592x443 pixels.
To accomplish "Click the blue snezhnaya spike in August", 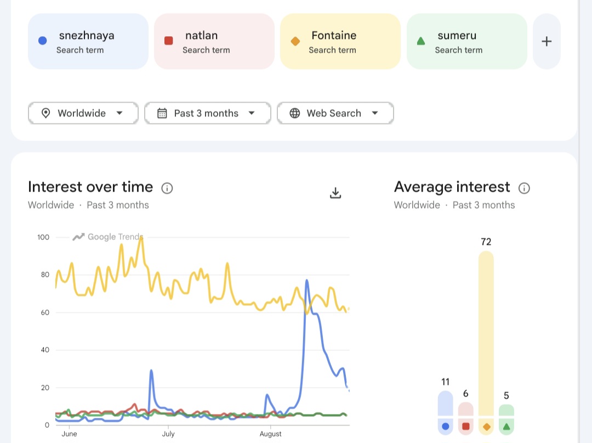I will (307, 281).
